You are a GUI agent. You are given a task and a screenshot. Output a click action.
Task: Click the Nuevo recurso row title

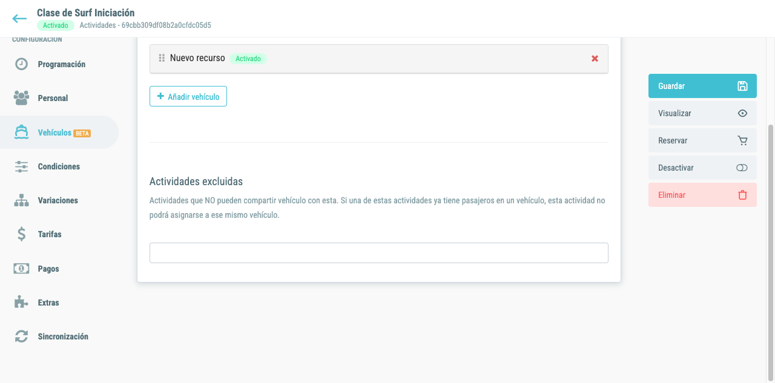coord(197,58)
